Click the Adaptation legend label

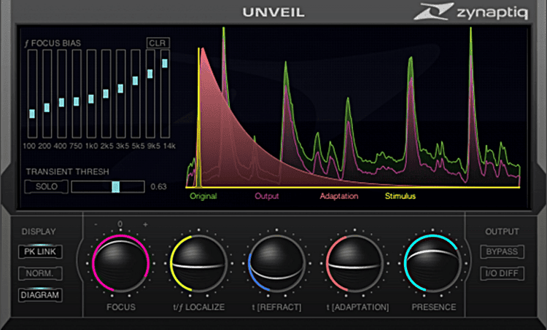coord(338,196)
